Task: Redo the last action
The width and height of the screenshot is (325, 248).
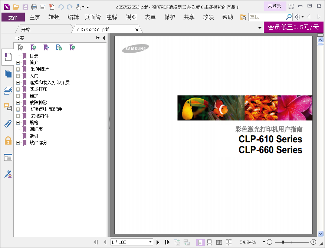Action: pyautogui.click(x=70, y=7)
